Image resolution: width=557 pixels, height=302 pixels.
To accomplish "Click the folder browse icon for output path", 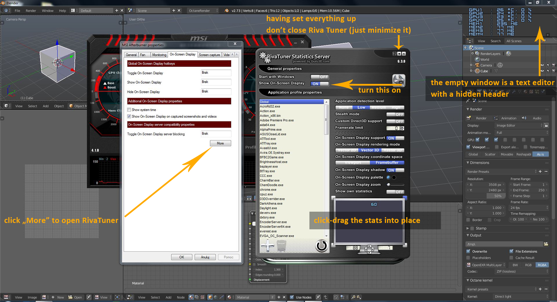I will [x=546, y=244].
